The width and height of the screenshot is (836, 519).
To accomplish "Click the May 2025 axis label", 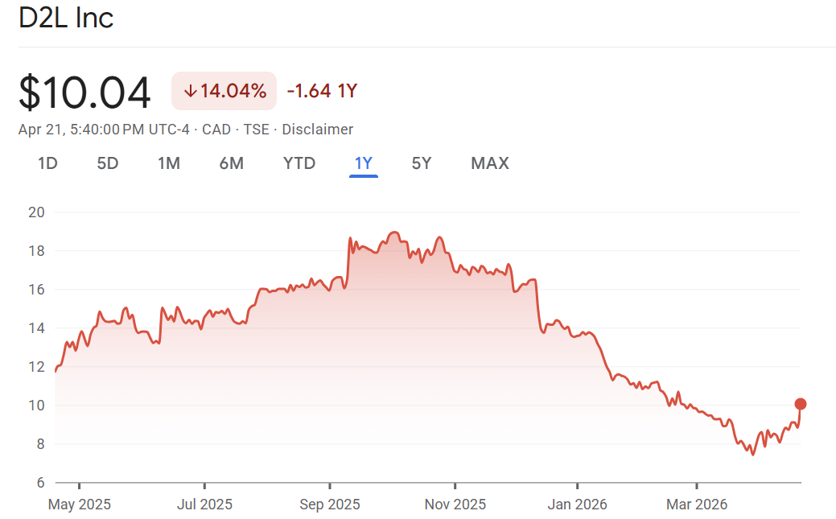I will tap(80, 505).
